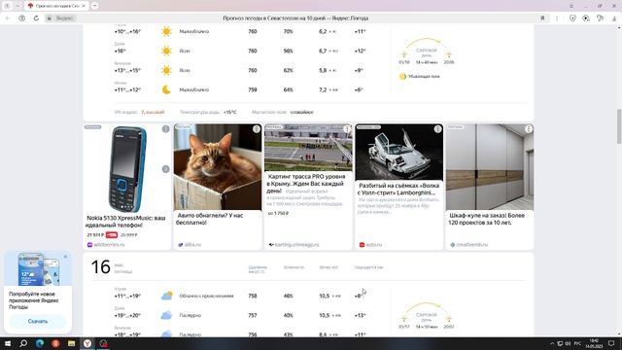The image size is (622, 350).
Task: Click the '7, высокий' UV index value
Action: [x=153, y=113]
